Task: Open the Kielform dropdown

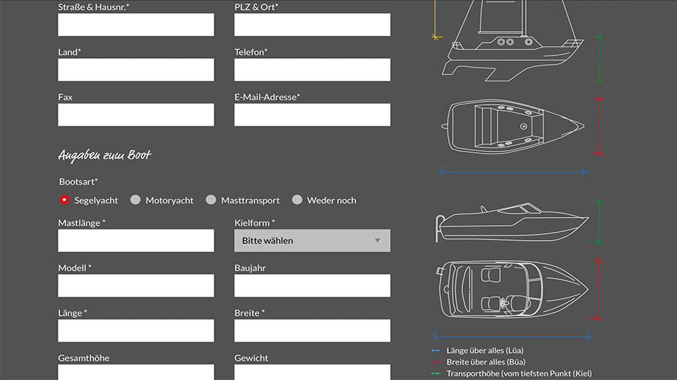Action: point(312,241)
